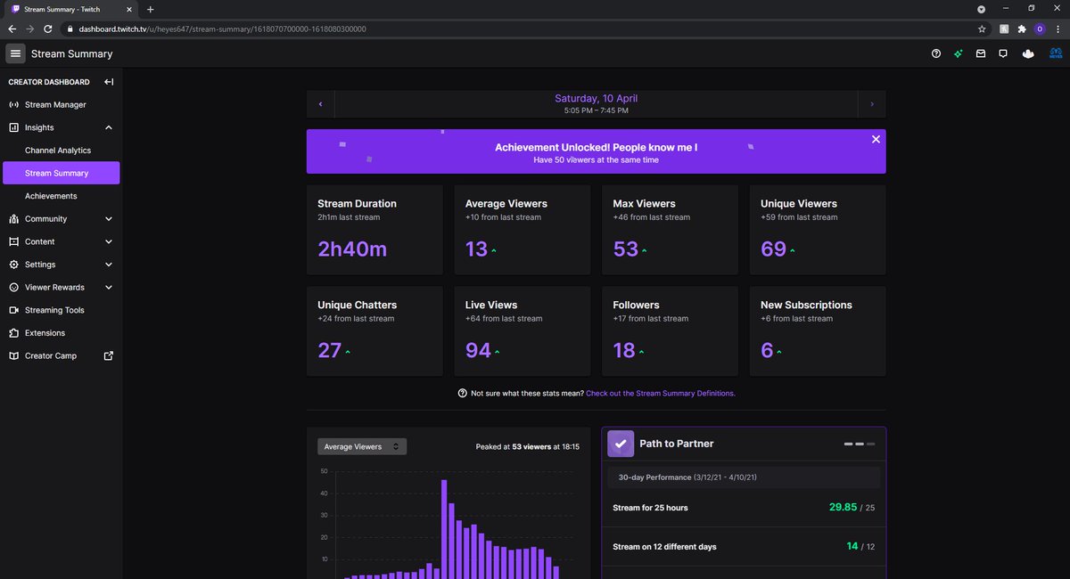The height and width of the screenshot is (579, 1070).
Task: Click the Stream for 25 hours row
Action: [x=744, y=508]
